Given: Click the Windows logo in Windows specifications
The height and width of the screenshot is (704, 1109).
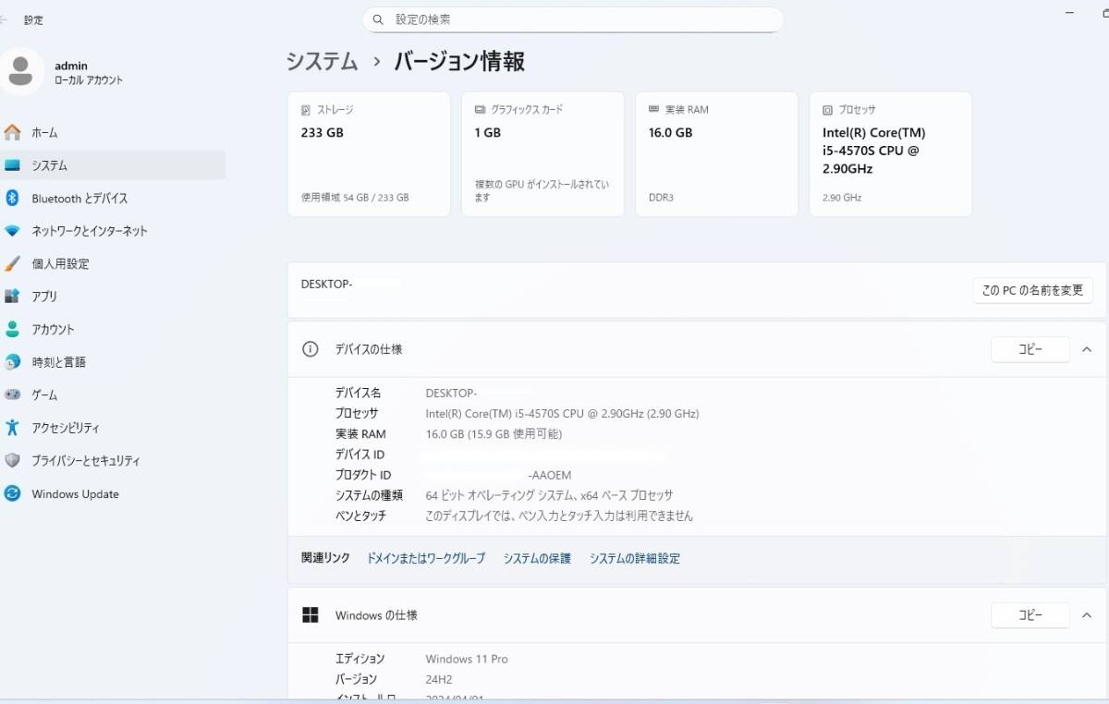Looking at the screenshot, I should [x=311, y=615].
